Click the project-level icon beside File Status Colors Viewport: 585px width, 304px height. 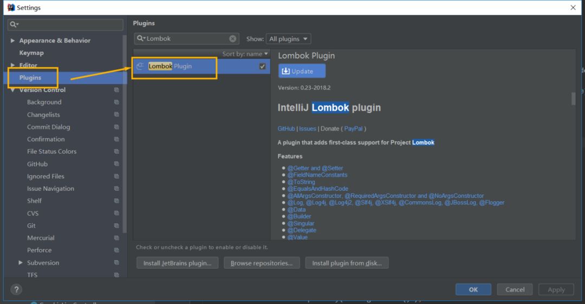pos(116,151)
